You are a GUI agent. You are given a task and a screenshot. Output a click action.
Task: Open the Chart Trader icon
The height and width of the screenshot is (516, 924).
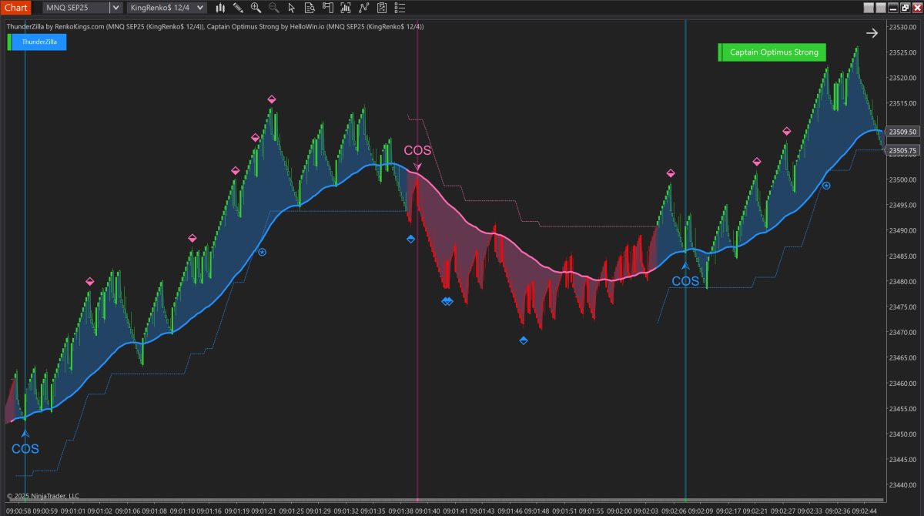pos(326,8)
